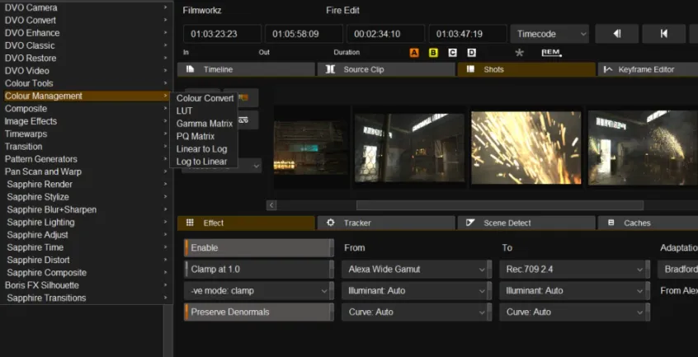Open the Sapphire Render menu
Image resolution: width=698 pixels, height=357 pixels.
[x=86, y=184]
